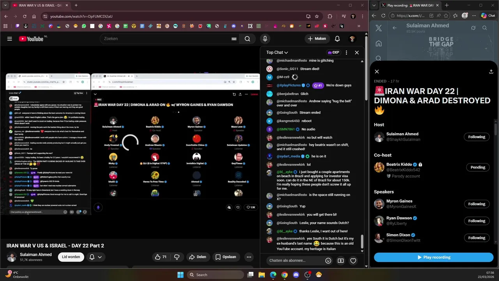Share the X space with the share icon
The image size is (499, 281).
point(491,71)
